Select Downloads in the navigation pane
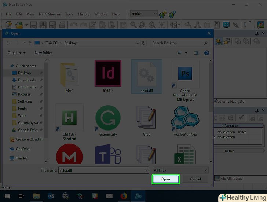Viewport: 267px width, 202px height. click(27, 80)
